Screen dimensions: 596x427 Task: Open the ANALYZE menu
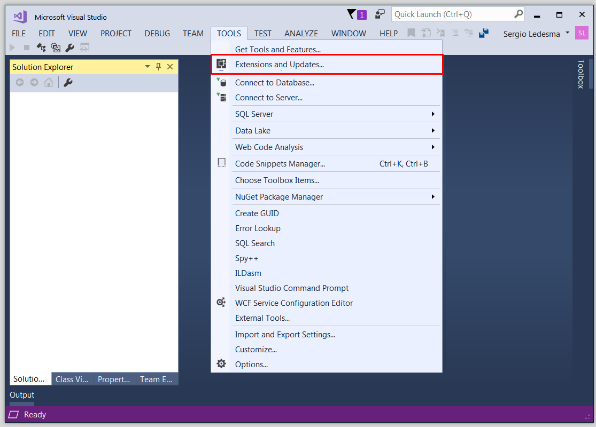pos(301,34)
